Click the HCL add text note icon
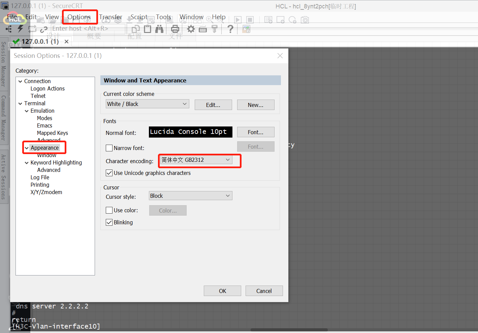Screen dimensions: 478x333 (268, 20)
